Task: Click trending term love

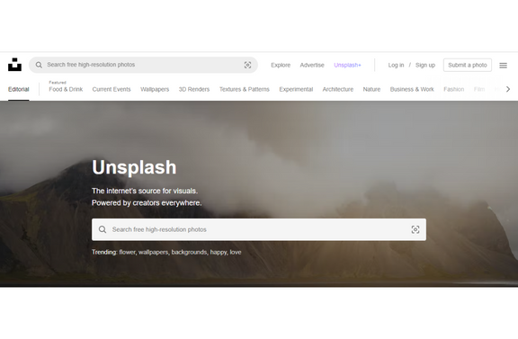Action: pos(236,252)
